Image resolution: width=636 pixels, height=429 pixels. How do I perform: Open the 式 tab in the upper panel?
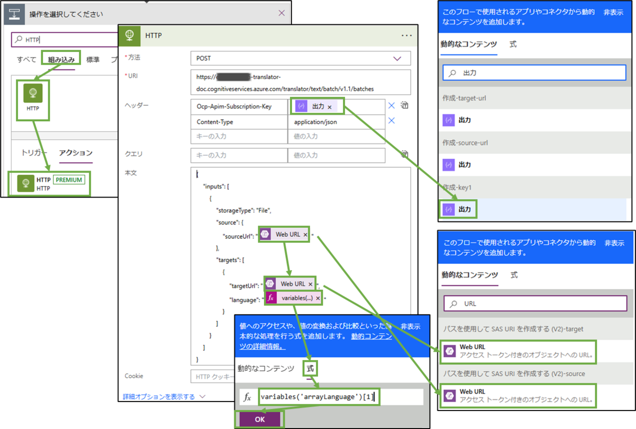[x=513, y=44]
